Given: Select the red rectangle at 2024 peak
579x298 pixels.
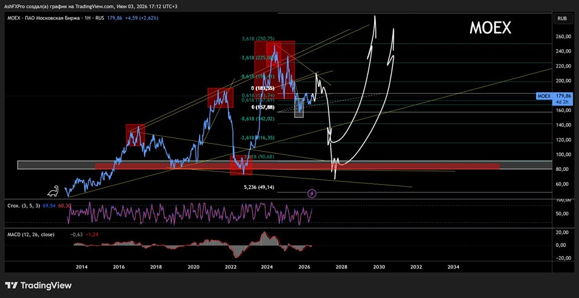Looking at the screenshot, I should tap(274, 70).
